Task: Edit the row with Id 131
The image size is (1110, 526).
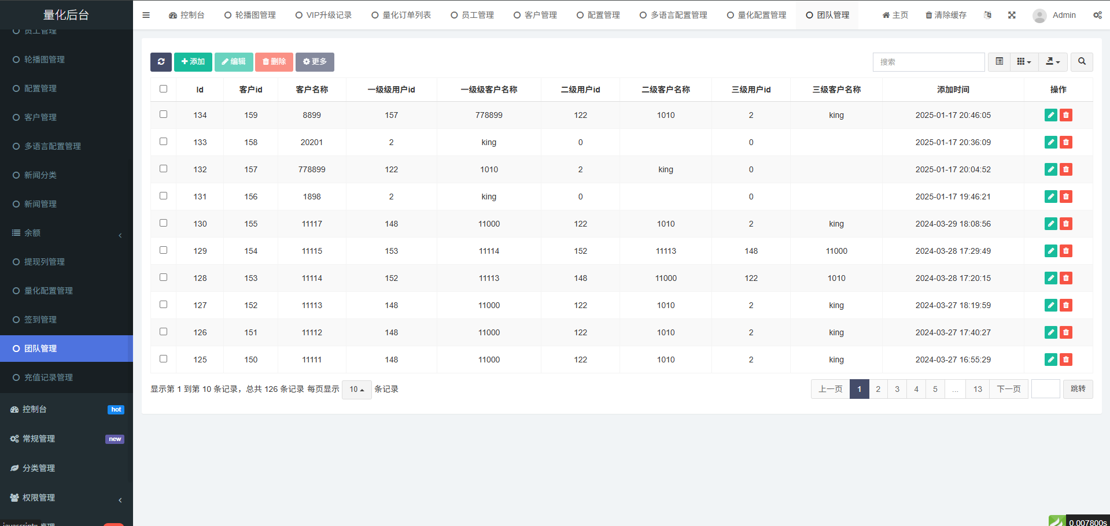Action: point(1051,197)
